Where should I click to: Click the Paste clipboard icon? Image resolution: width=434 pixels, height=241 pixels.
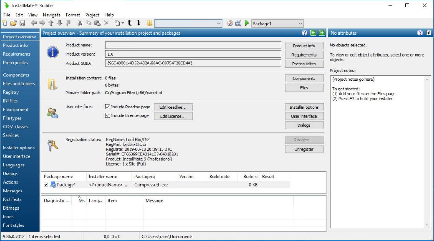click(x=97, y=23)
